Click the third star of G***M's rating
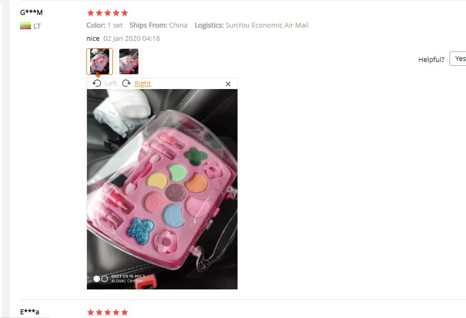The height and width of the screenshot is (318, 466). [108, 13]
